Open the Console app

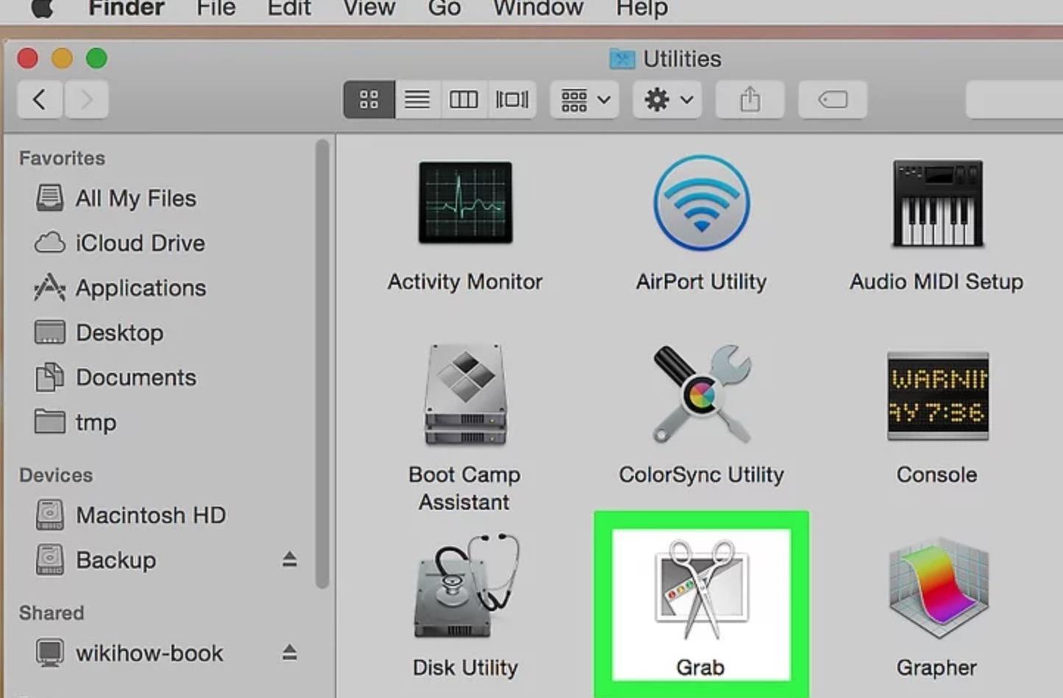coord(936,395)
